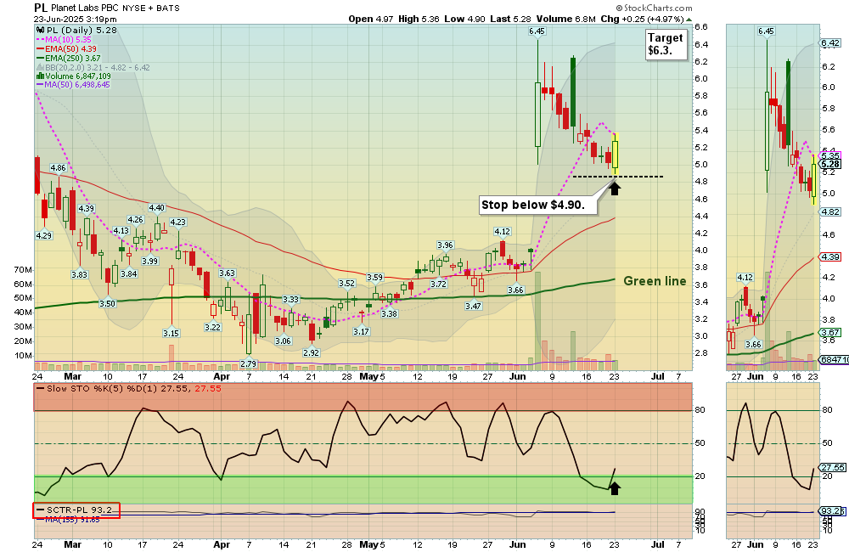Click the 6.42 upper band tag in zoomed panel
The image size is (849, 552).
click(830, 43)
